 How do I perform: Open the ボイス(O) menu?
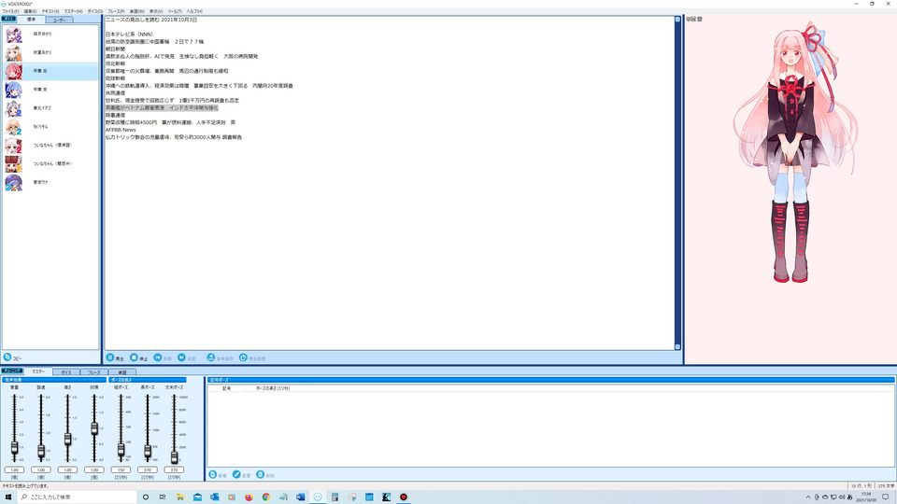pyautogui.click(x=95, y=11)
